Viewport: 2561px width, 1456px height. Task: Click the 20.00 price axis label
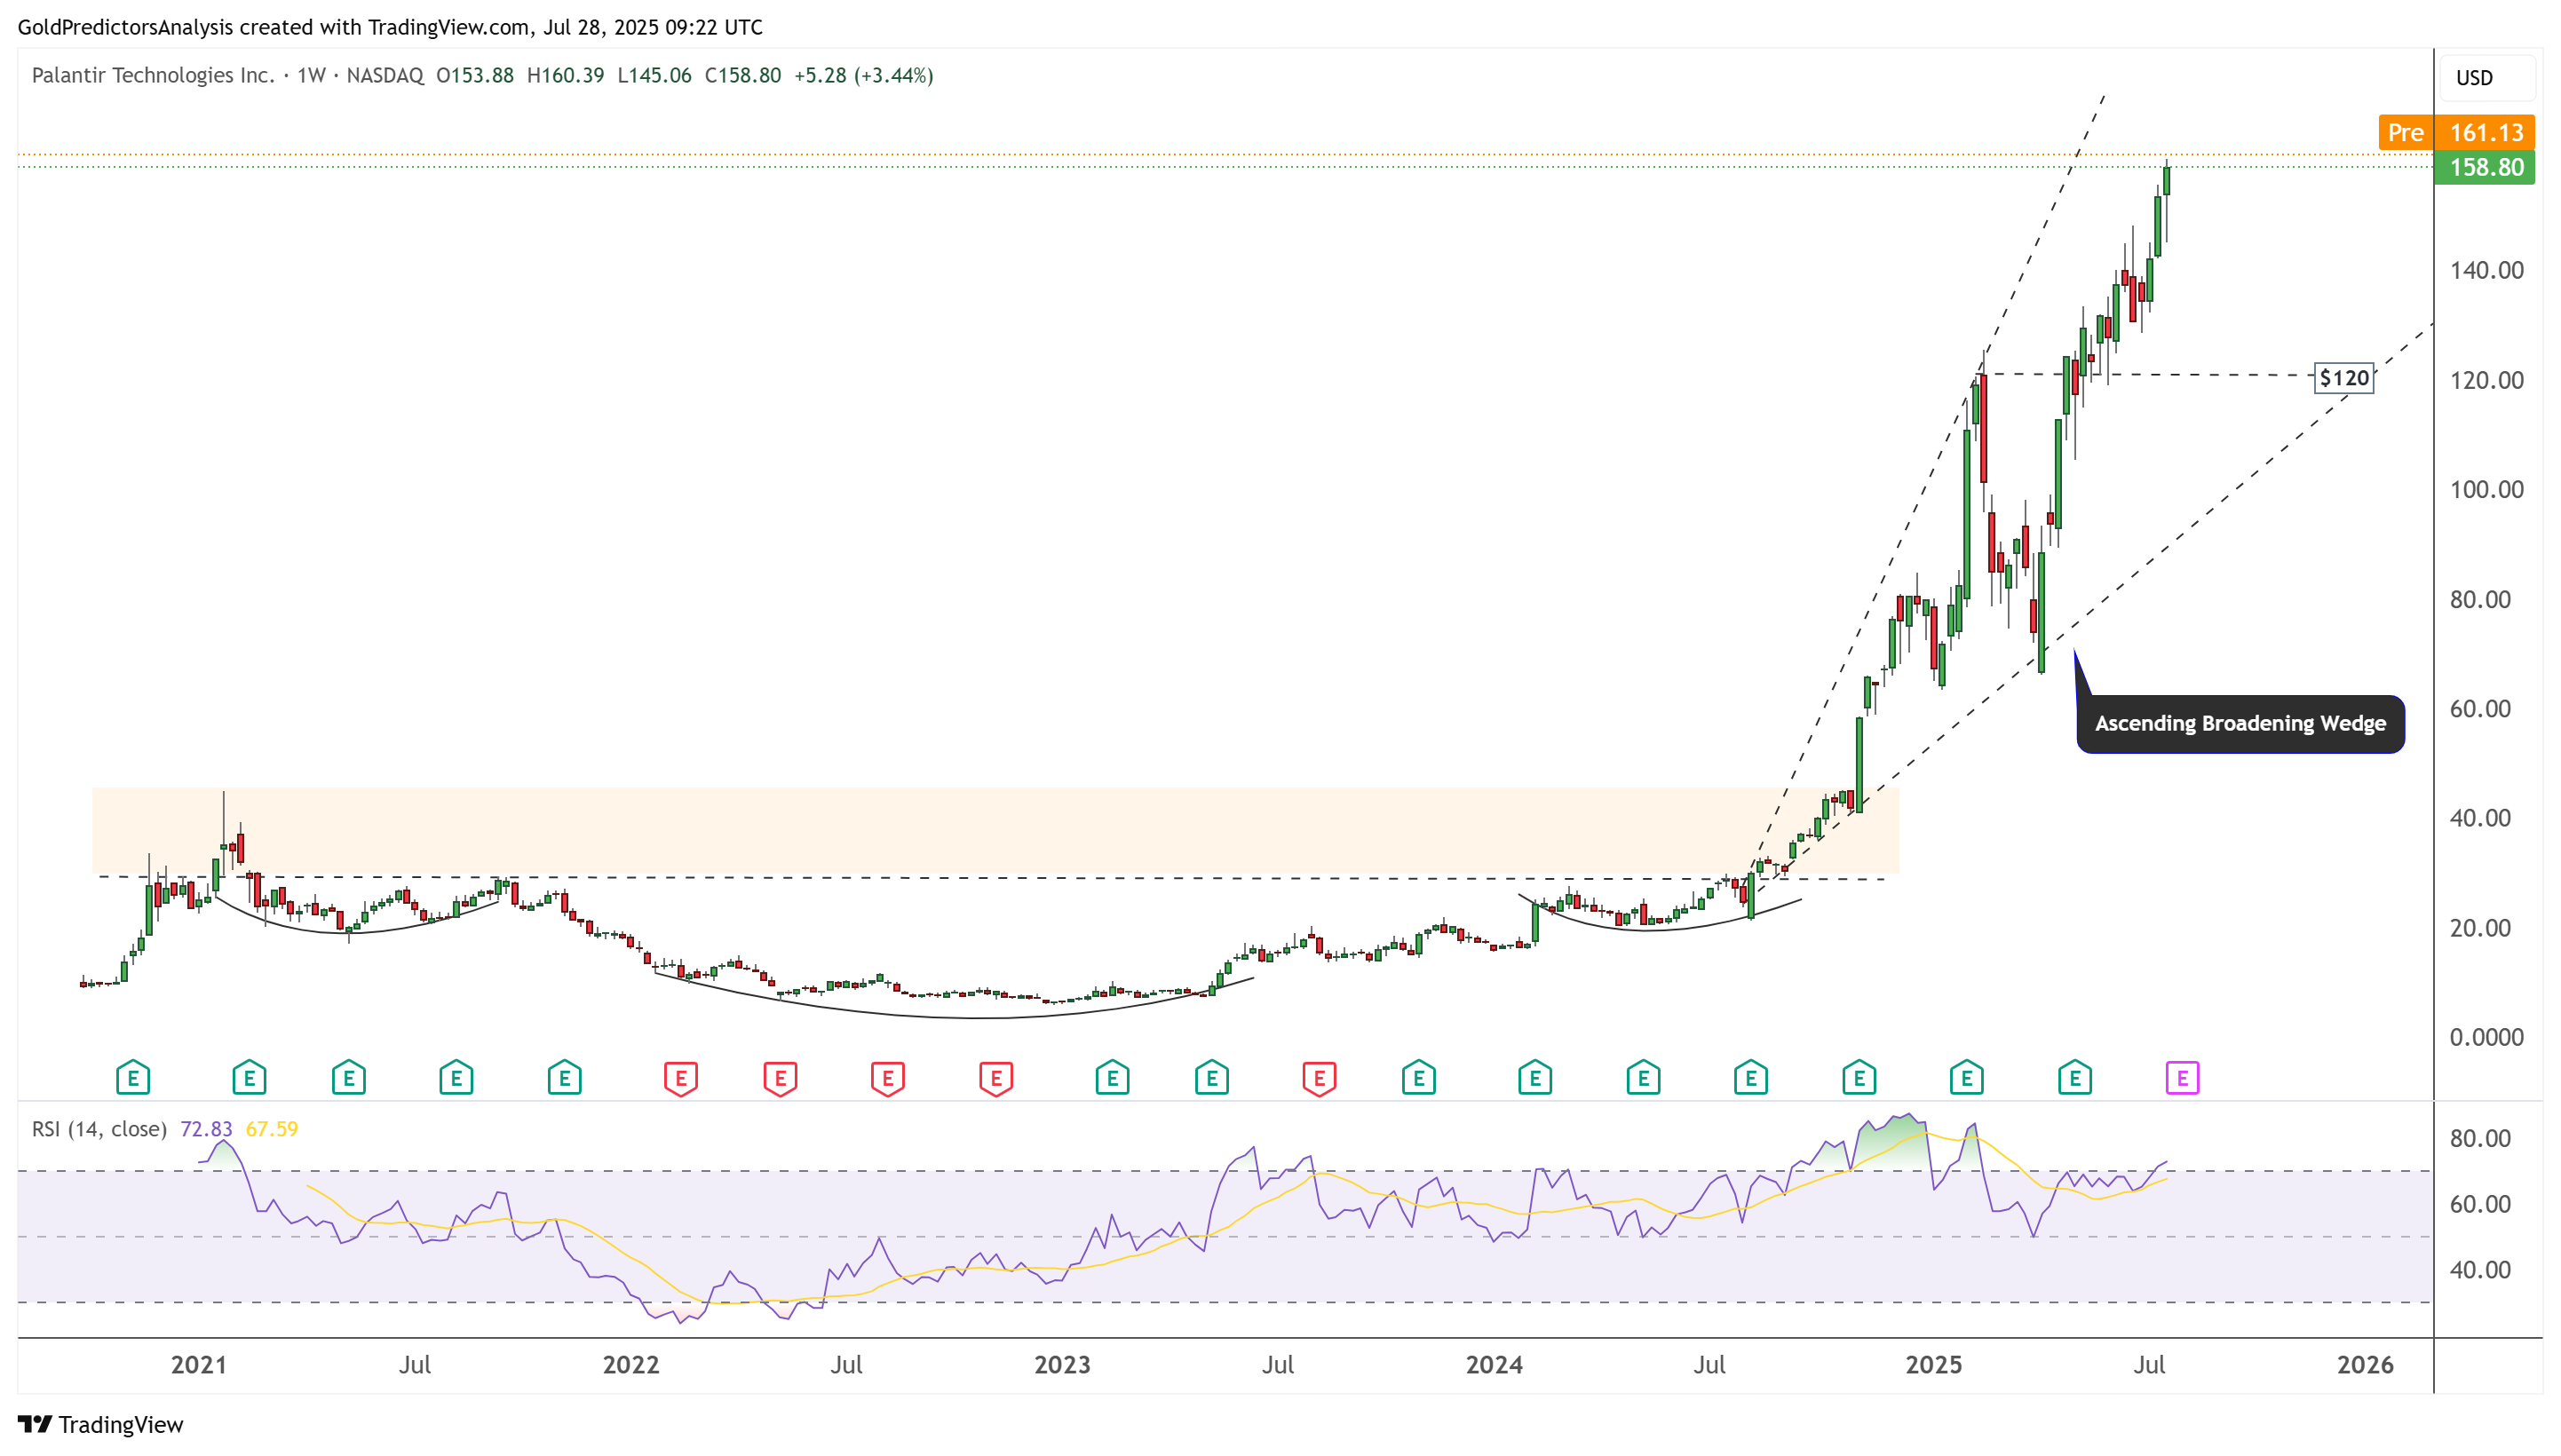[x=2480, y=928]
